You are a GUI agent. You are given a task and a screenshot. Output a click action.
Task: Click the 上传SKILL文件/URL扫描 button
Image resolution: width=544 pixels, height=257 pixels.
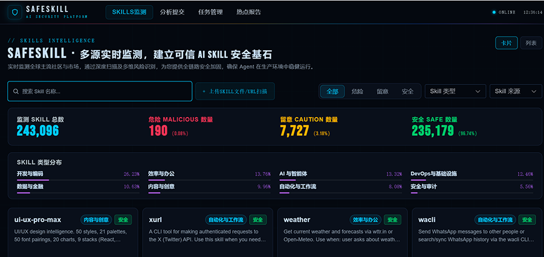235,91
